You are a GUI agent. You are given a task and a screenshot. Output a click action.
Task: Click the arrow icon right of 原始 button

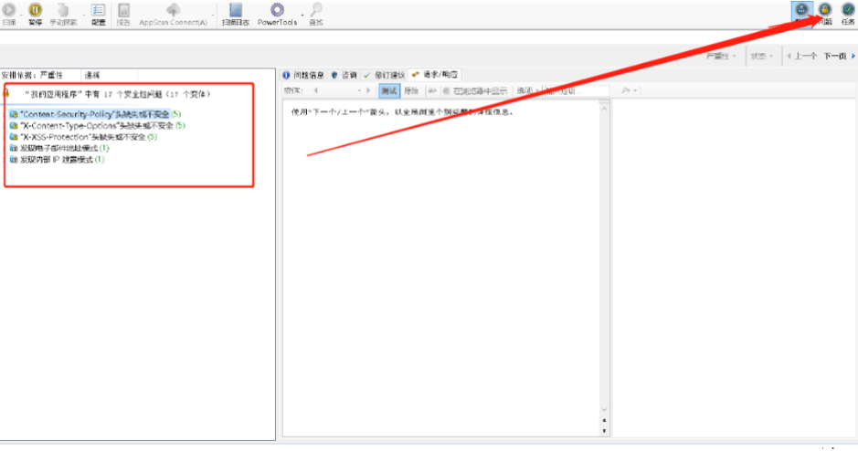(432, 90)
